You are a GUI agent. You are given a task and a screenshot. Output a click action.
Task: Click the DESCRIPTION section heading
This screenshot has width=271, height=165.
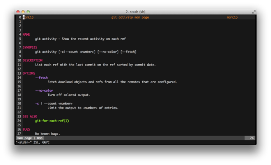(x=33, y=61)
